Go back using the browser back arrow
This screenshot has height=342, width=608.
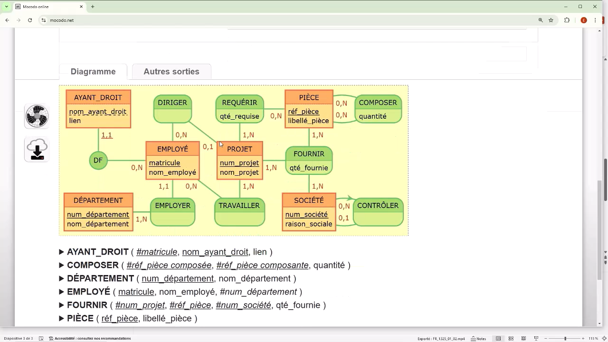(7, 20)
